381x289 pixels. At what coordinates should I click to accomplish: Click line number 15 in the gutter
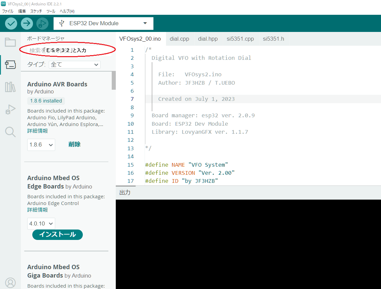131,165
